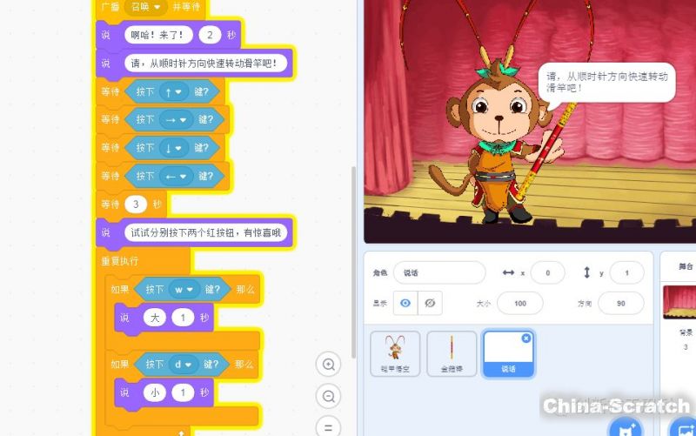Image resolution: width=696 pixels, height=436 pixels.
Task: Select the monkey 悟空 sprite thumbnail
Action: 395,353
